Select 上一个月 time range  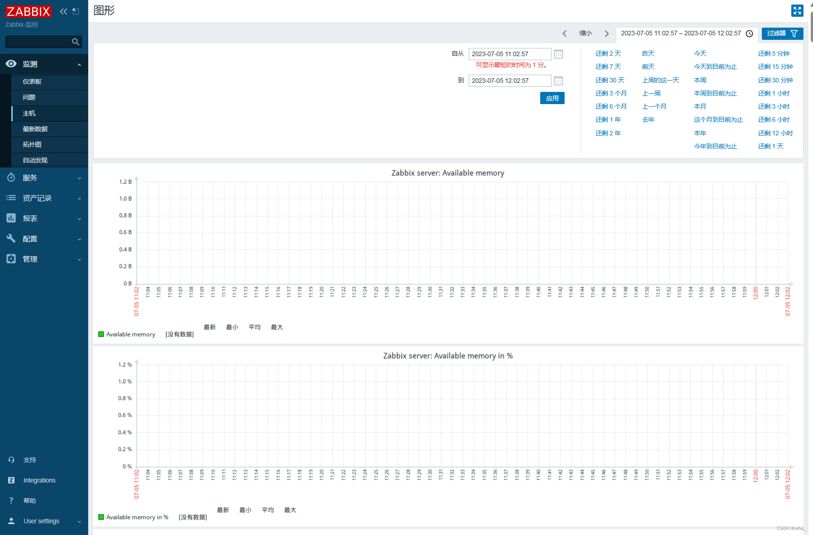[x=654, y=106]
